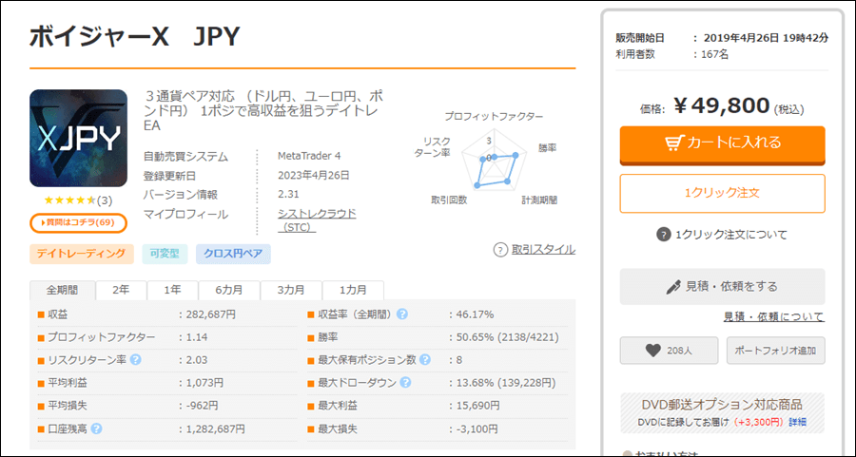This screenshot has height=457, width=856.
Task: Click the MetaTrader 4 text
Action: click(x=309, y=156)
